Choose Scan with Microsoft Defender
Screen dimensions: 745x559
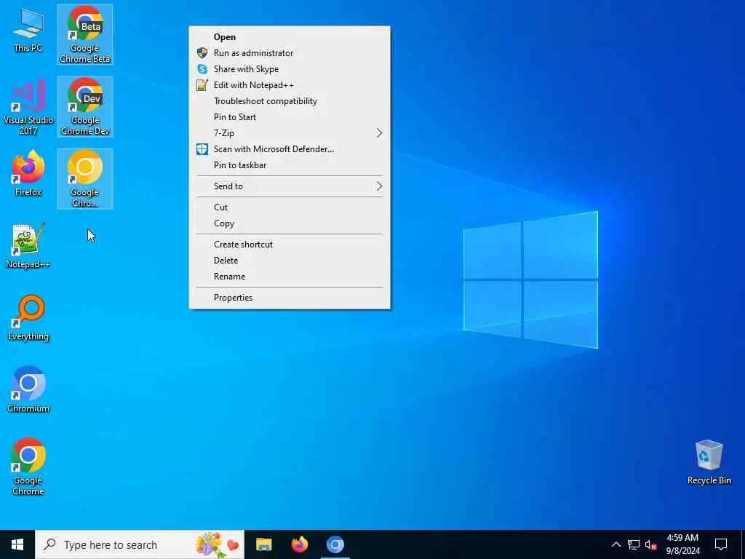pos(290,149)
